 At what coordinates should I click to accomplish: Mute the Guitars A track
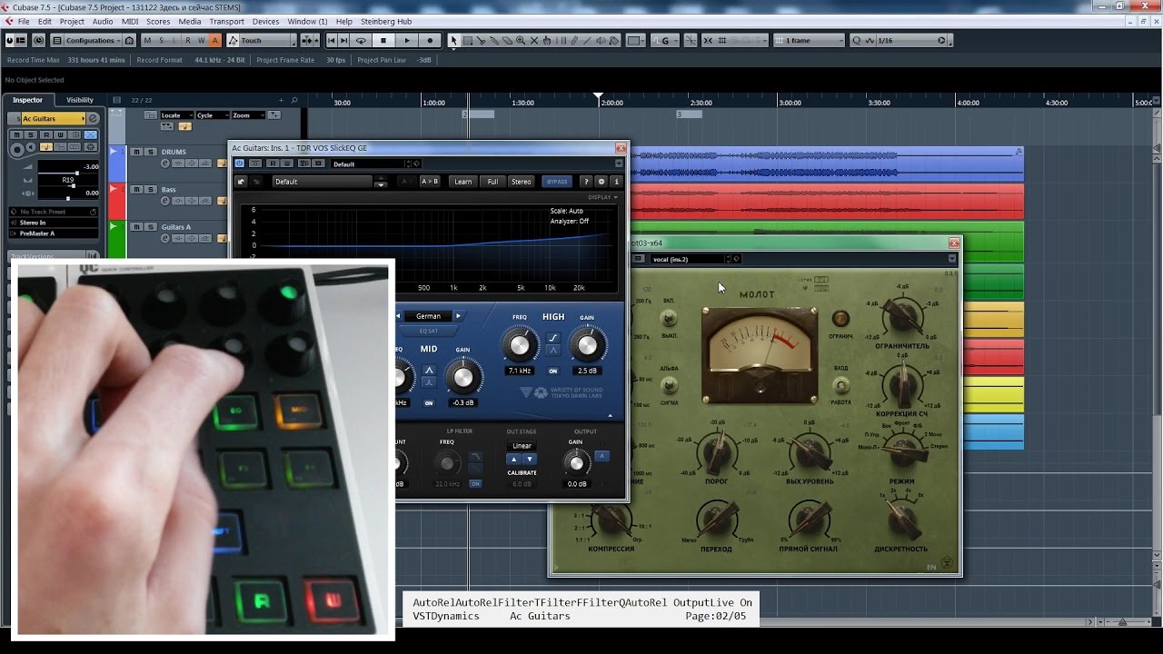pos(136,227)
